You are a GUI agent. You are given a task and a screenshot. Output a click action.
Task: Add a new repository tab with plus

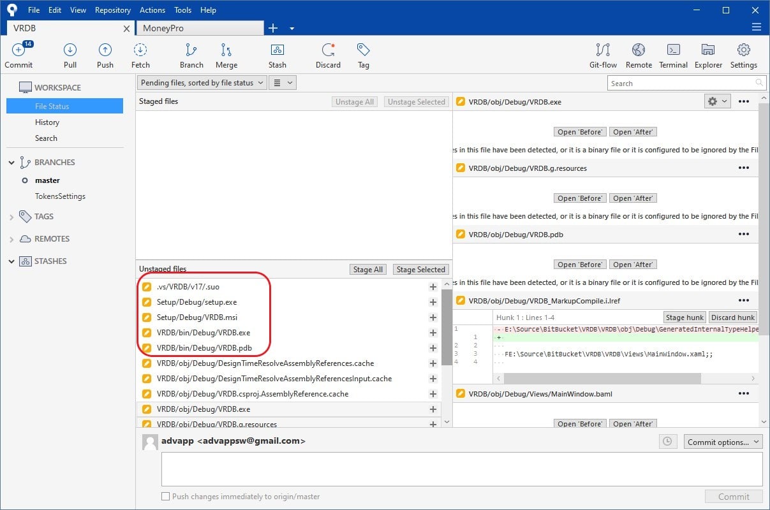273,28
